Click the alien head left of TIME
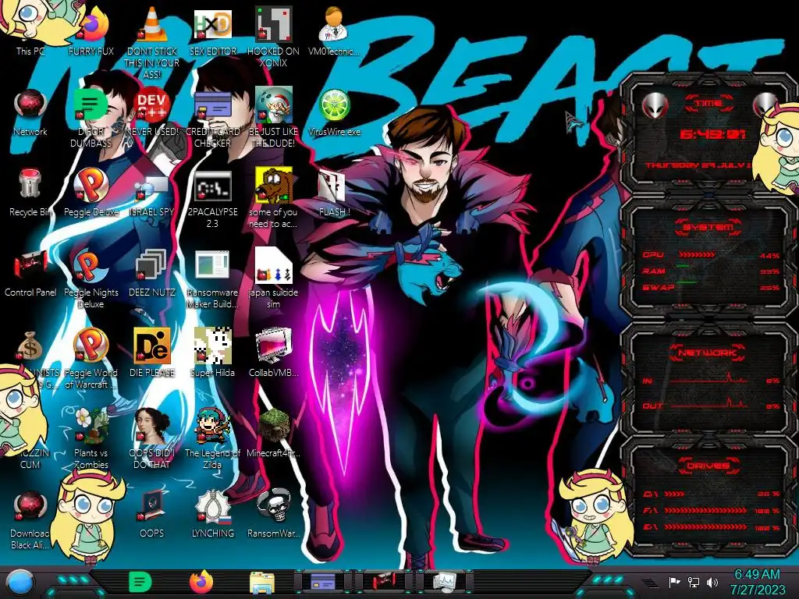799x599 pixels. click(655, 106)
